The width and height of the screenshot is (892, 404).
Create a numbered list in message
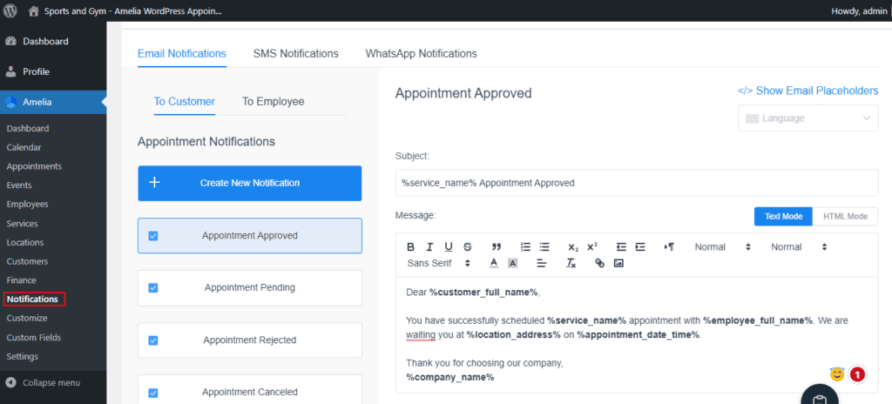pos(525,247)
